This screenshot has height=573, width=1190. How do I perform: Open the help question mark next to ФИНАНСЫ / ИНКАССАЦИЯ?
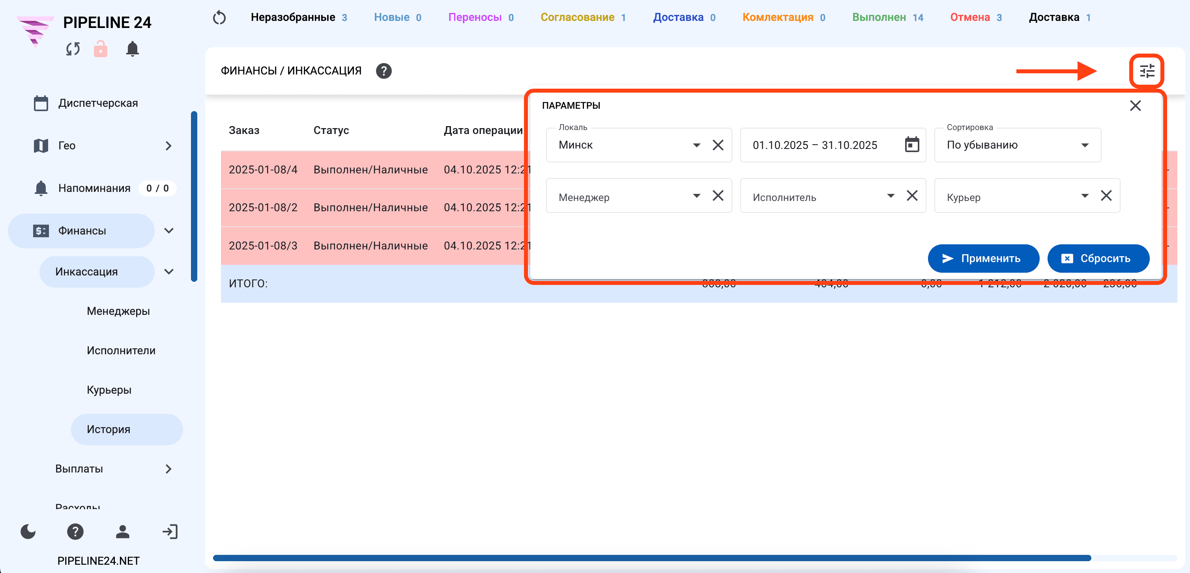(384, 71)
